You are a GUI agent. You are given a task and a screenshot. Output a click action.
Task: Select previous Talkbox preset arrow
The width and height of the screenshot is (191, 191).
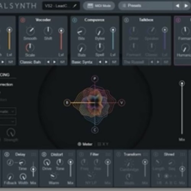click(x=152, y=62)
